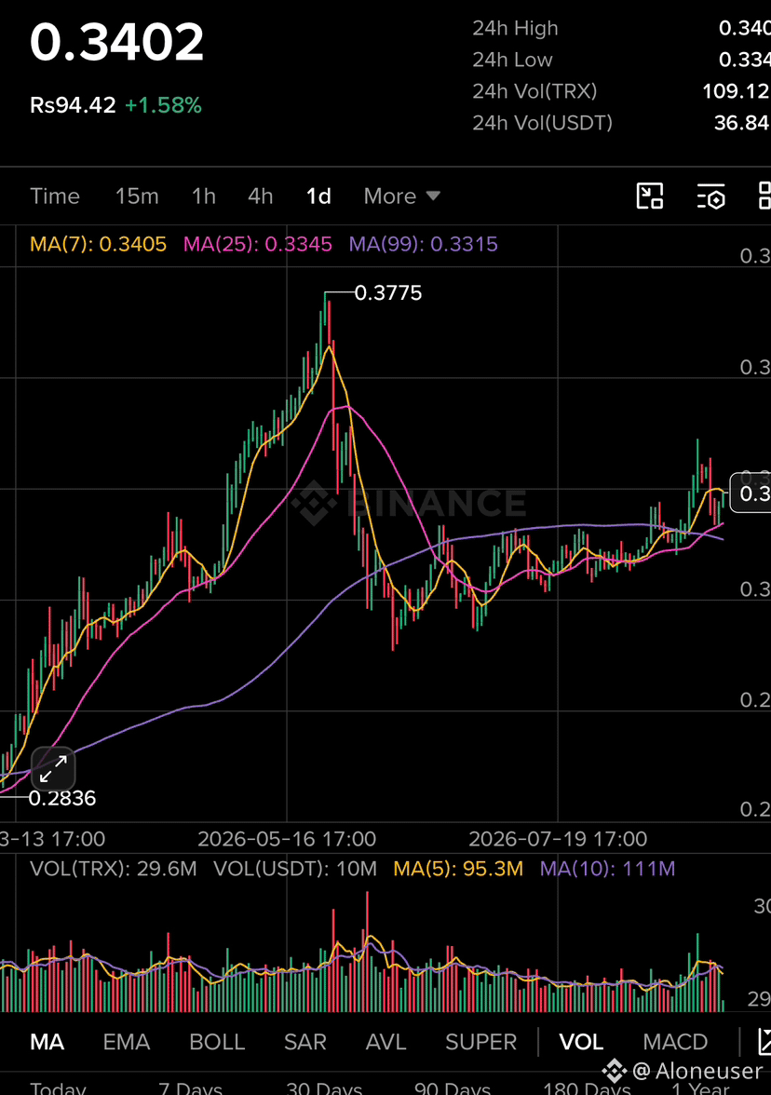Click the MA(99): 0.3315 label
Screen dimensions: 771x1095
pyautogui.click(x=423, y=244)
